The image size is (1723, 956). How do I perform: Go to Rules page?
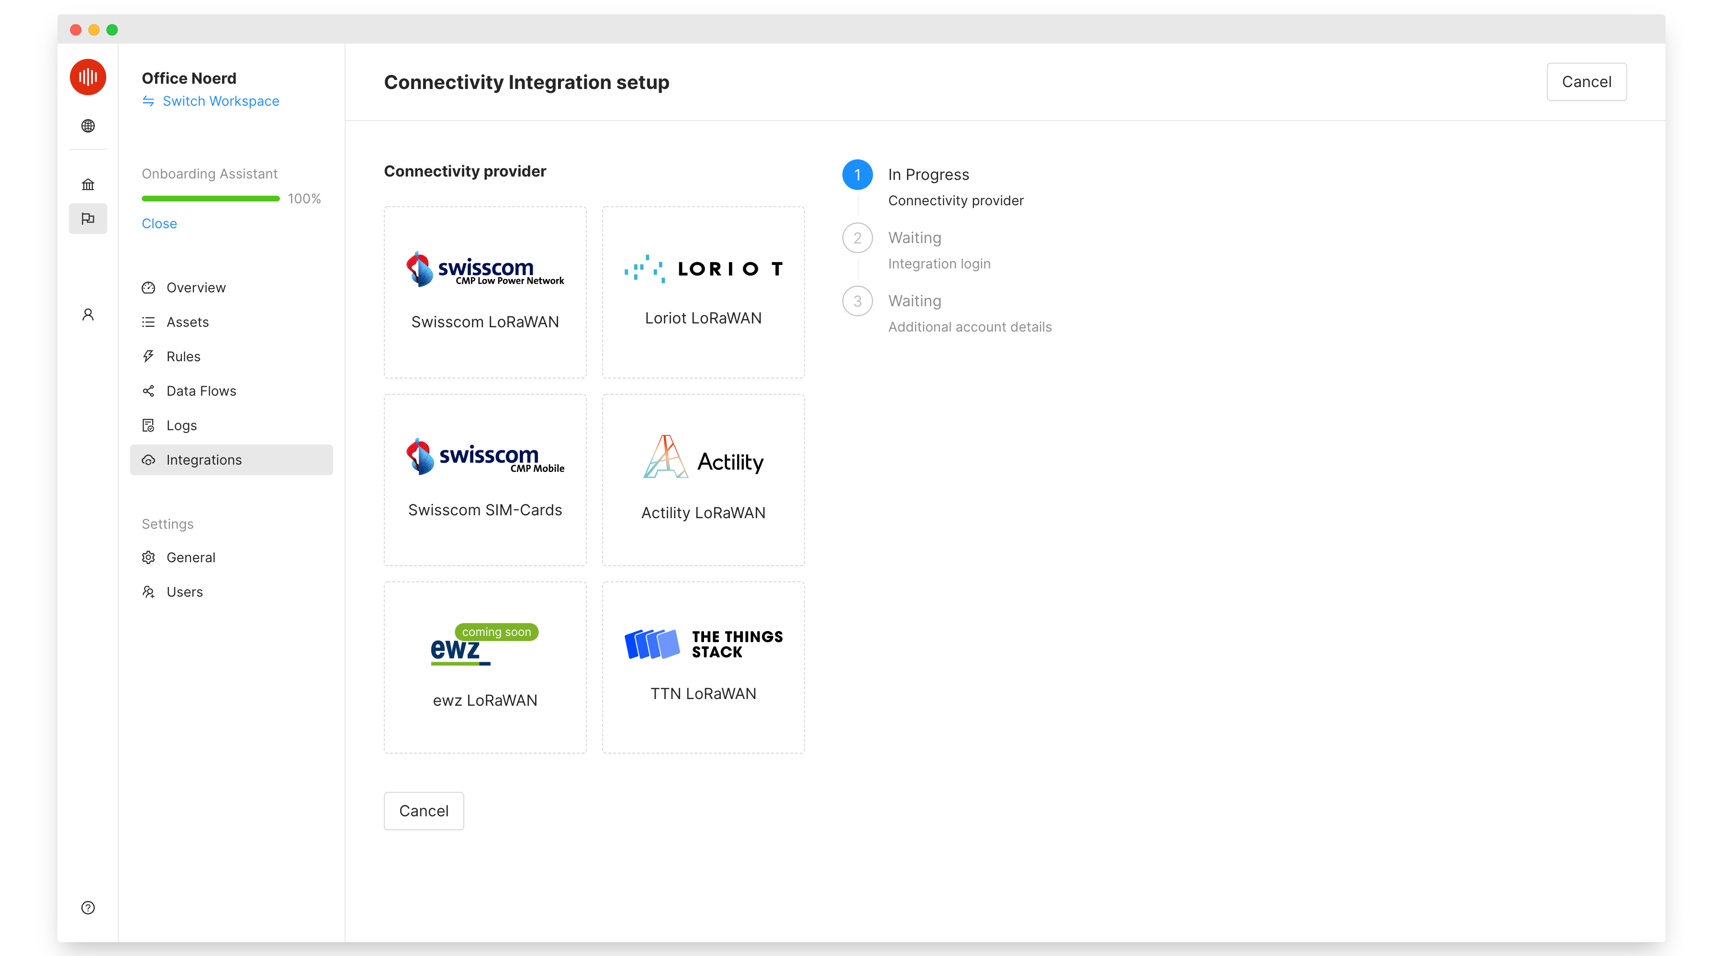click(x=232, y=356)
